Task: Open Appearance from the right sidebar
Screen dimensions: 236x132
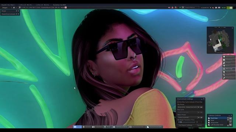Action: [229, 56]
